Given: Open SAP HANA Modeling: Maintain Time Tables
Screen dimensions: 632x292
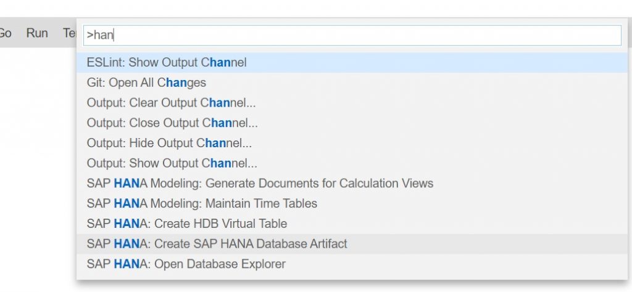Looking at the screenshot, I should 352,203.
